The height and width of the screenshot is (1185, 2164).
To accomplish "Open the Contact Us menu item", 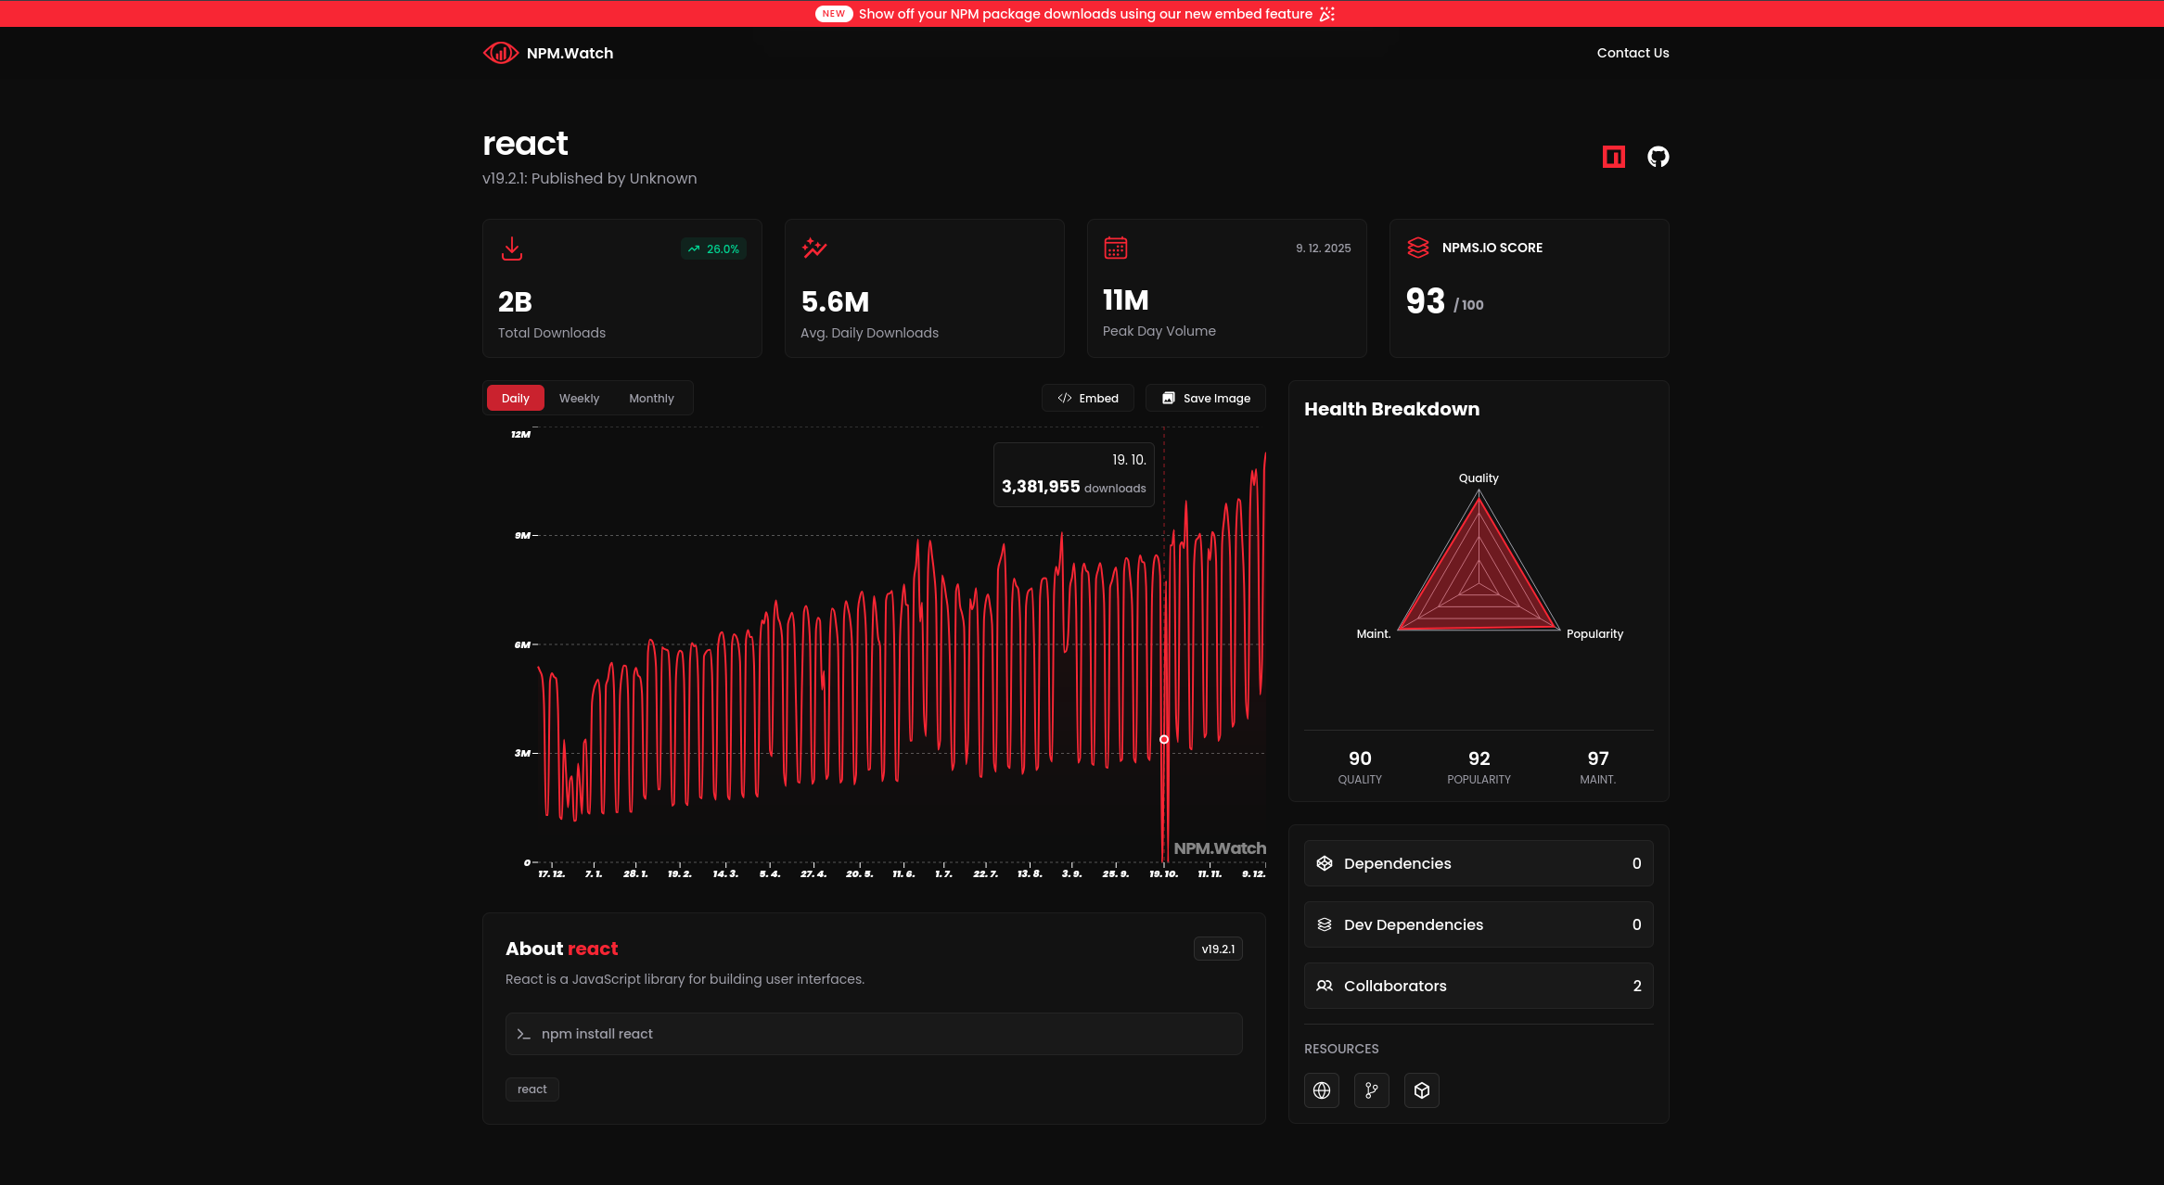I will coord(1633,53).
